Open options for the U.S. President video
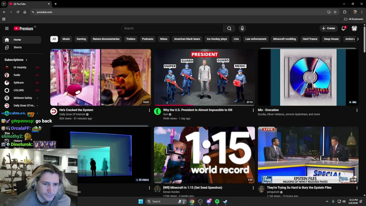Screen dimensions: 366x206 (253, 110)
